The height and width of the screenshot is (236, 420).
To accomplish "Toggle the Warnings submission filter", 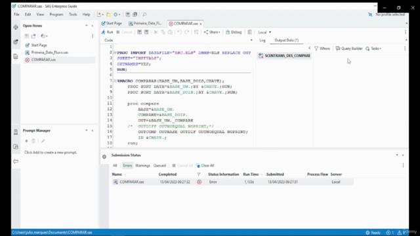I will point(142,166).
